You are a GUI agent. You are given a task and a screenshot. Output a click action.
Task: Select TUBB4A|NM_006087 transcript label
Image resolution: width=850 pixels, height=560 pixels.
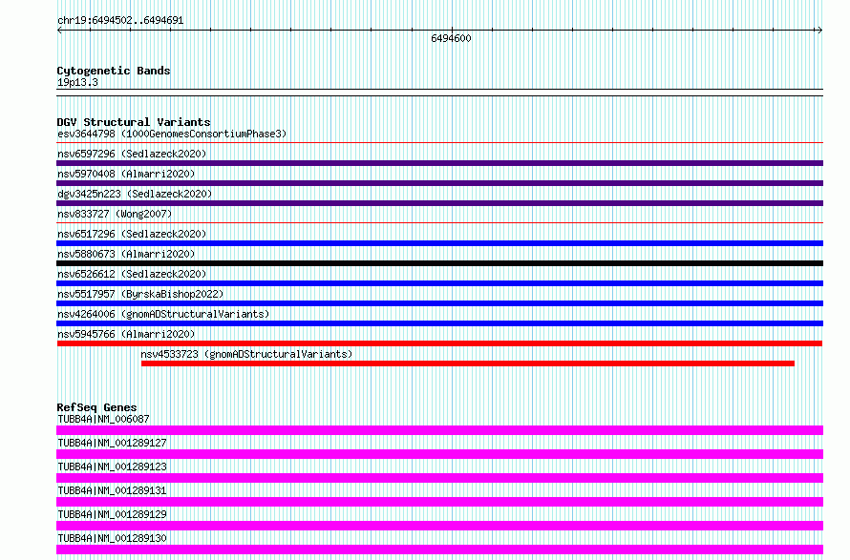(103, 419)
